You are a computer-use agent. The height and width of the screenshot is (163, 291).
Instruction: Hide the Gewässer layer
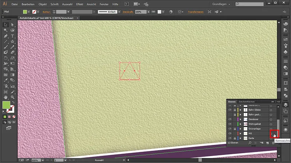[230, 119]
